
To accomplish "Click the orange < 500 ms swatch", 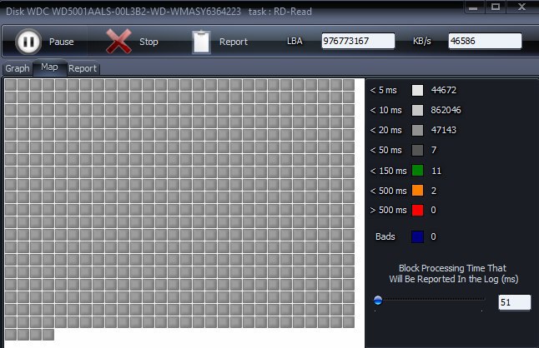I will tap(417, 191).
